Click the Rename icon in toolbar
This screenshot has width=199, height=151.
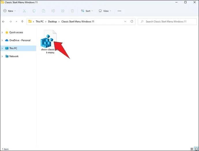pyautogui.click(x=53, y=11)
